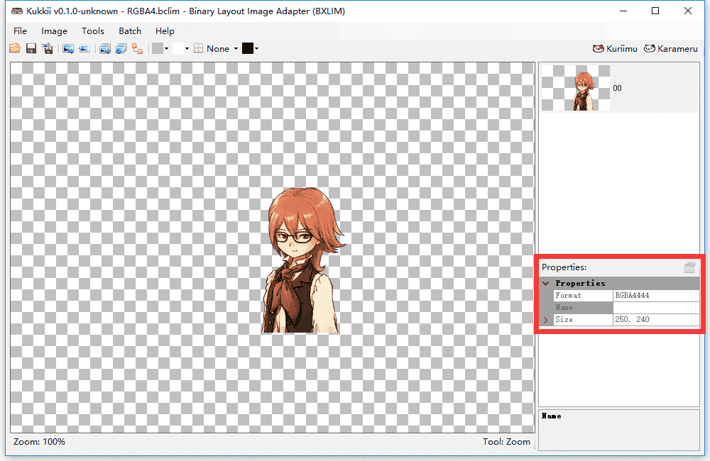
Task: Click the grid border style icon
Action: [198, 48]
